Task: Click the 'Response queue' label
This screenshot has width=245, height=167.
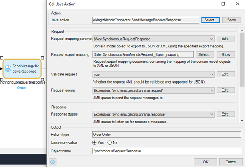Action: [64, 114]
